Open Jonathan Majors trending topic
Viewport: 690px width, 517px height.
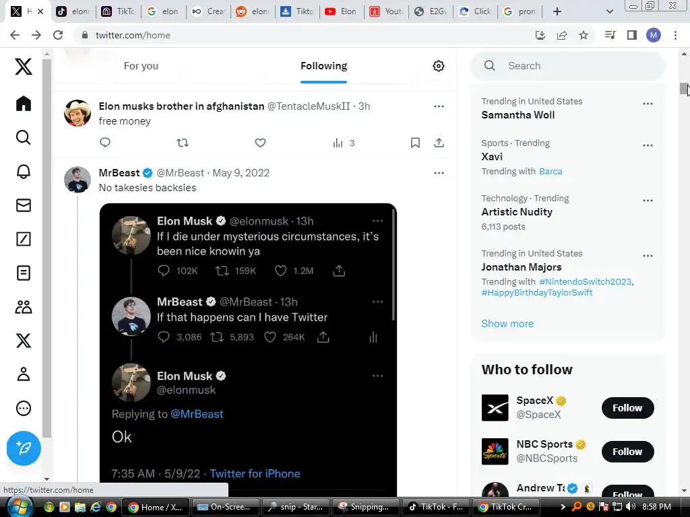(x=522, y=267)
